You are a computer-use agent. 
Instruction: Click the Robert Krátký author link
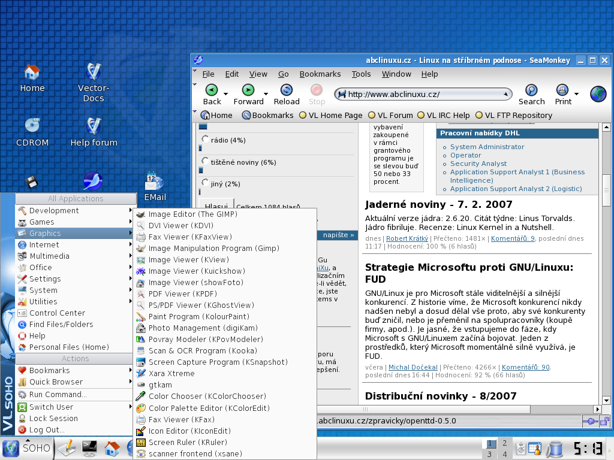(407, 238)
